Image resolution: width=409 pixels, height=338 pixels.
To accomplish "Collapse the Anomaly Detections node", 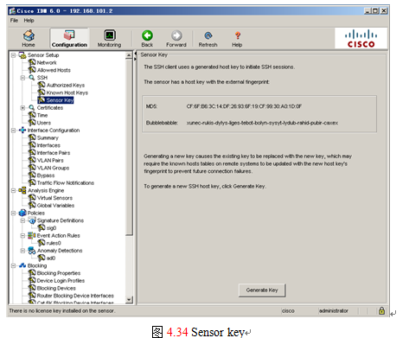I will pos(22,251).
